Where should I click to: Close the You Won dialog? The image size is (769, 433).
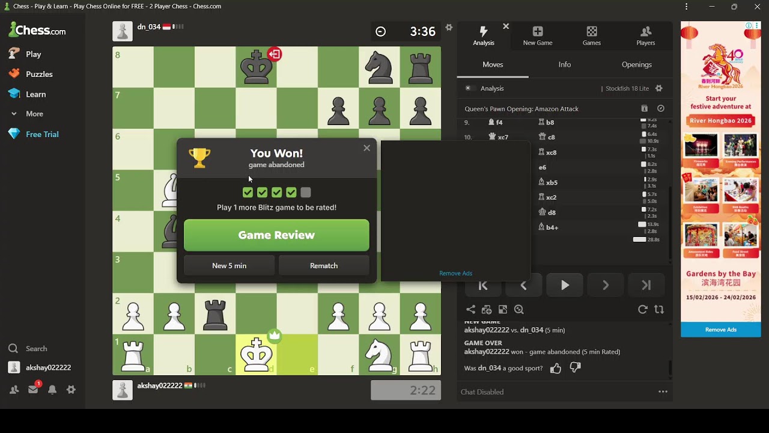tap(366, 148)
